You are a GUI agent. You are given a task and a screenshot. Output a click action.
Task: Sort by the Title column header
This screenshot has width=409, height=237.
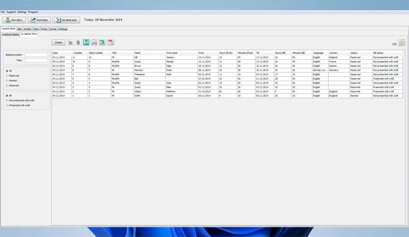point(122,53)
